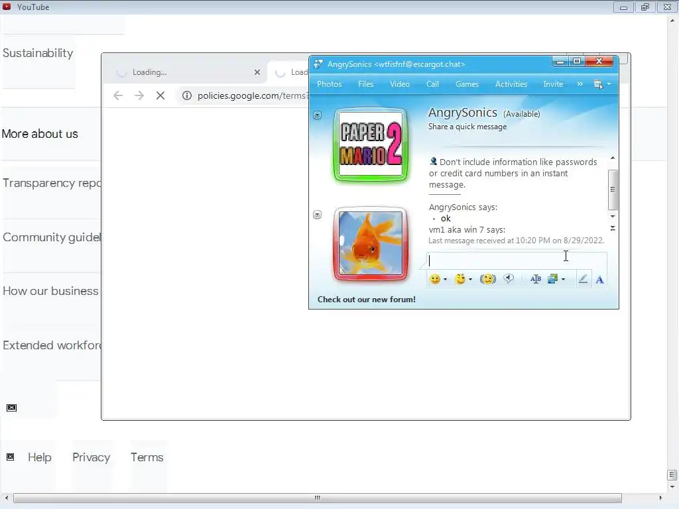Click inside the message input box
Screen dimensions: 679x509
[516, 260]
